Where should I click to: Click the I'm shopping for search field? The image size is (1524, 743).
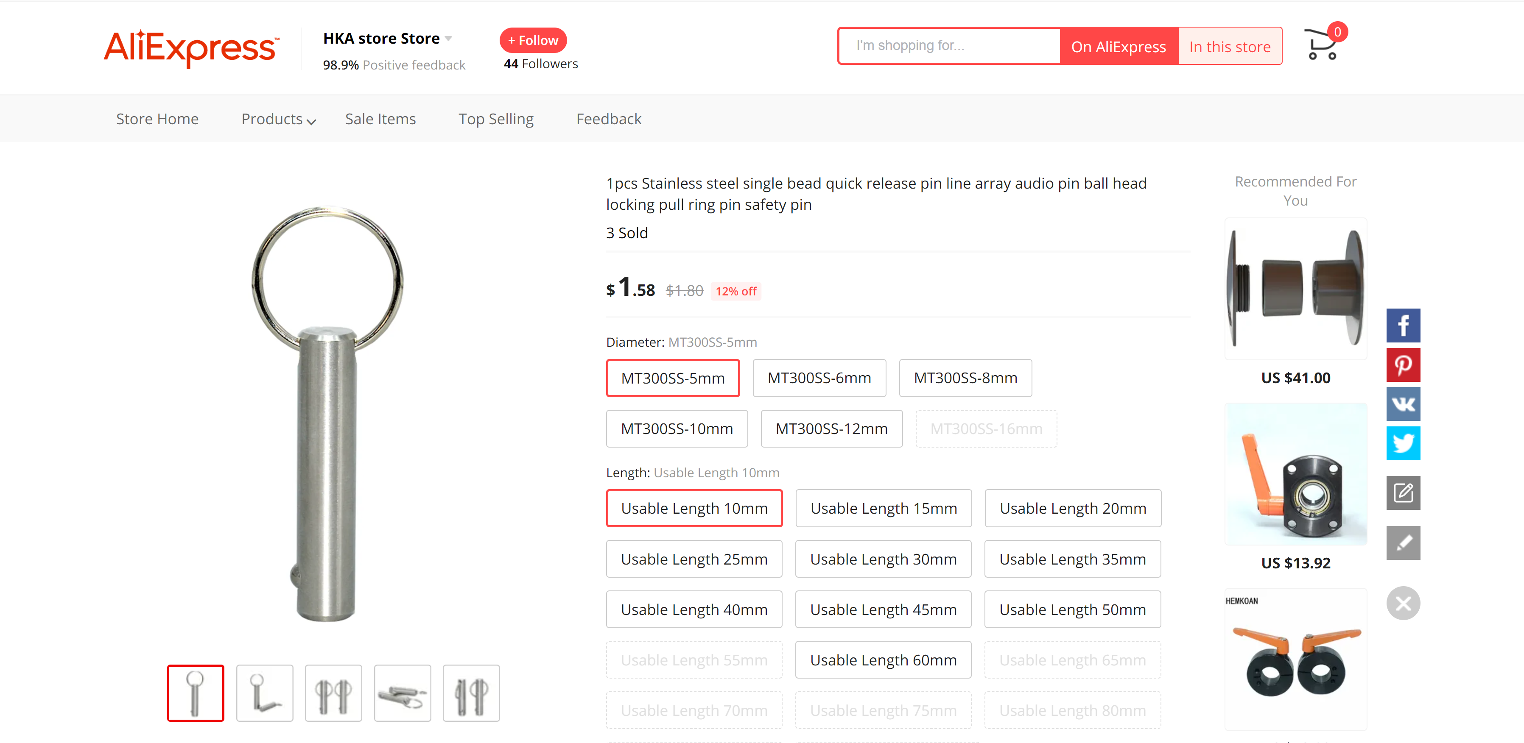pos(949,45)
